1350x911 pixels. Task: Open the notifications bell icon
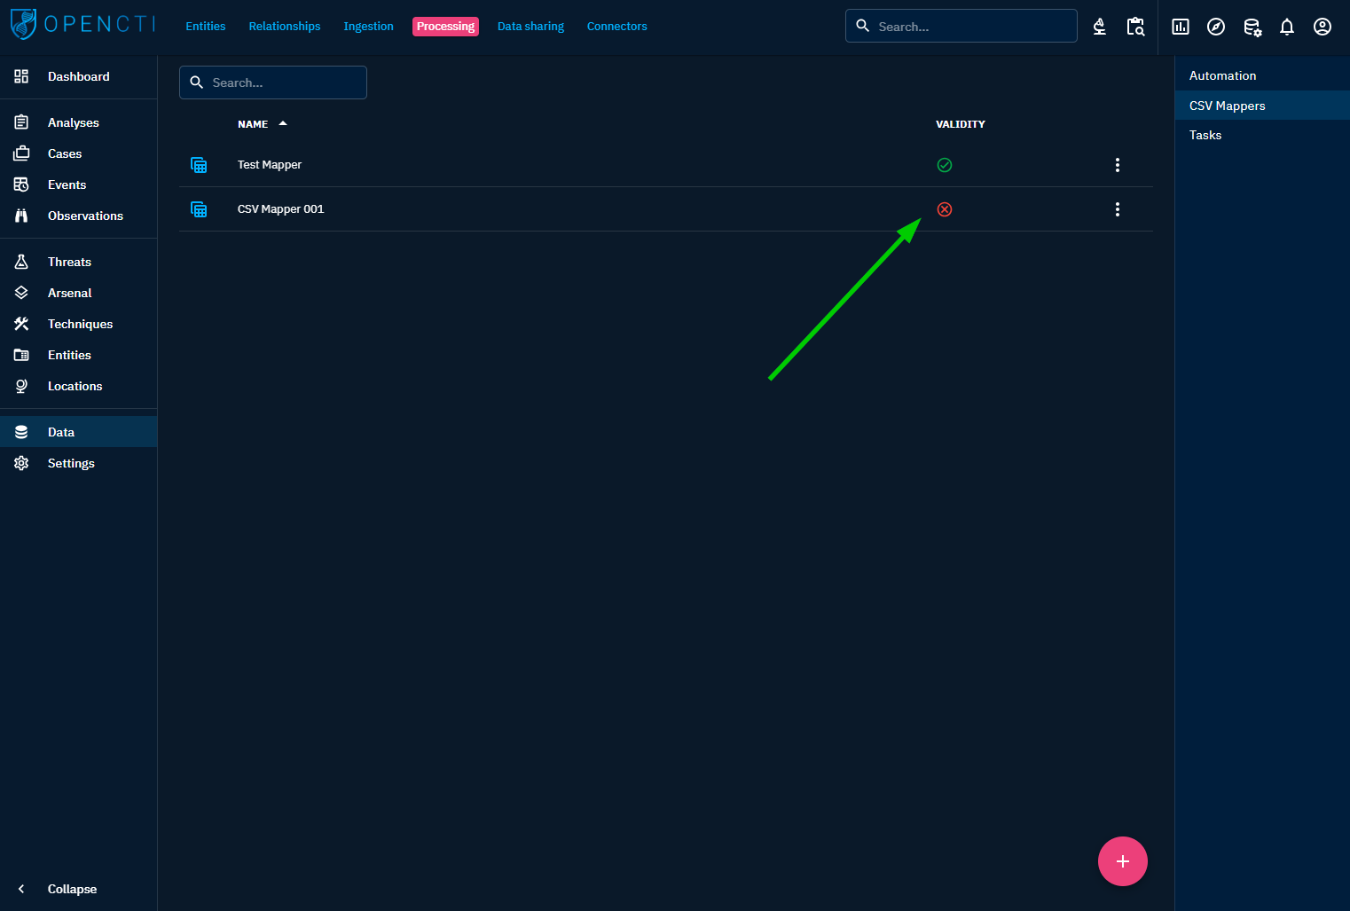coord(1286,27)
